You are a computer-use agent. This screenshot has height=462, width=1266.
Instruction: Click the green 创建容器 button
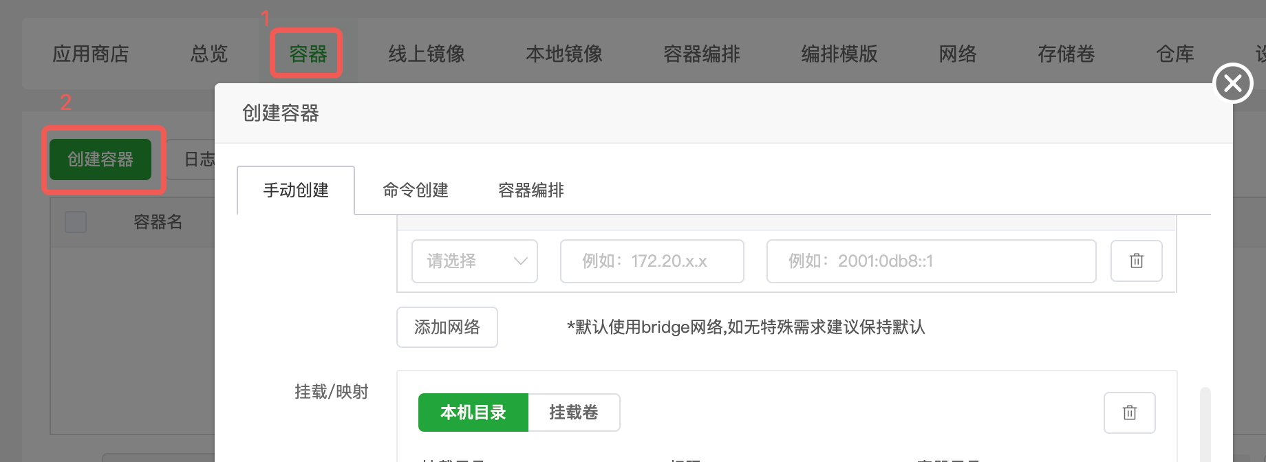pyautogui.click(x=100, y=159)
